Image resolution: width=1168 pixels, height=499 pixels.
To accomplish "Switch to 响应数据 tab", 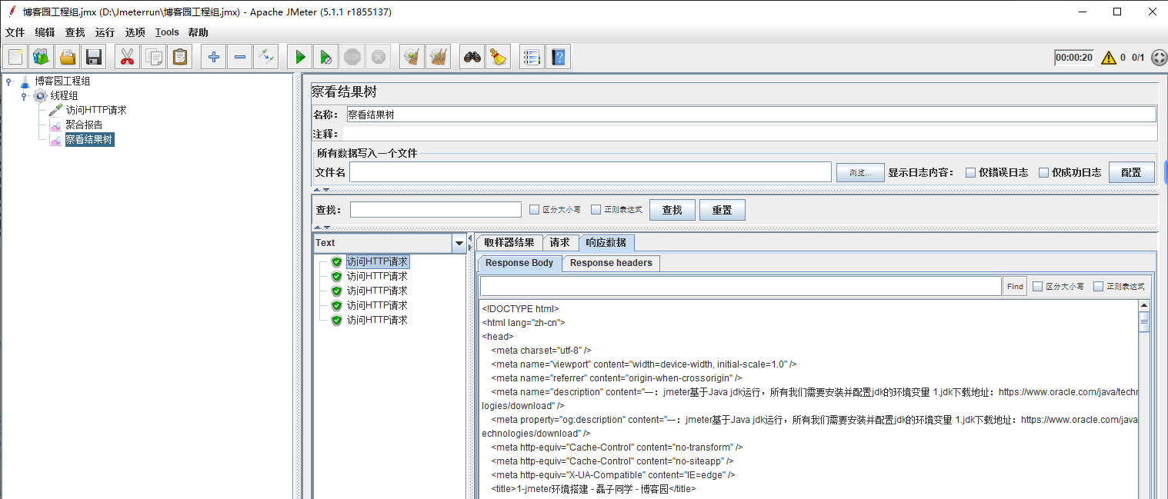I will [606, 243].
